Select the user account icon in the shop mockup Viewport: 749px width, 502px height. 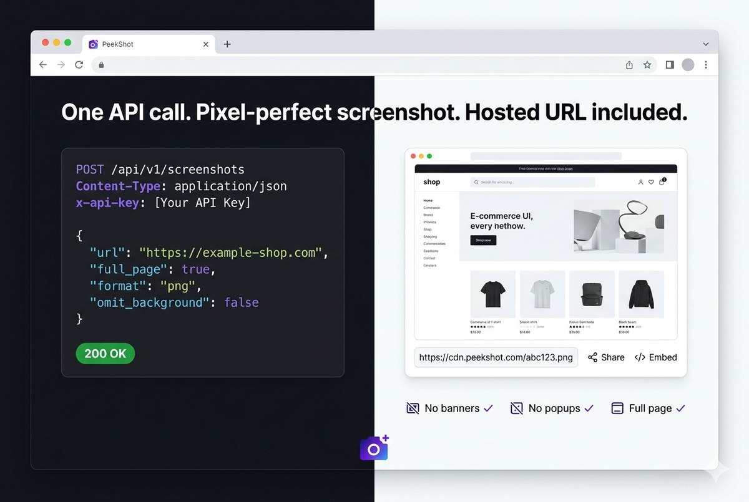coord(641,182)
